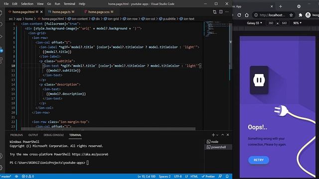Click the editor horizontal scrollbar
The width and height of the screenshot is (319, 179).
pyautogui.click(x=108, y=129)
